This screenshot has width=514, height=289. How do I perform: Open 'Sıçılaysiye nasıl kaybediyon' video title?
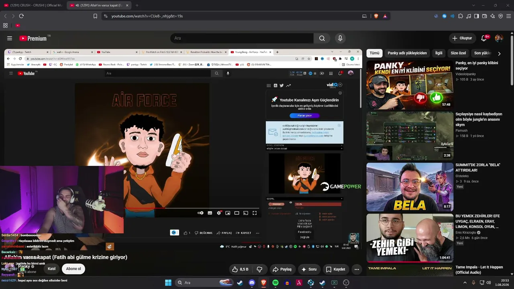point(479,119)
